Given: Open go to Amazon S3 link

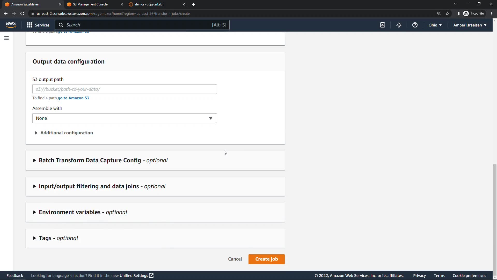Looking at the screenshot, I should coord(74,98).
